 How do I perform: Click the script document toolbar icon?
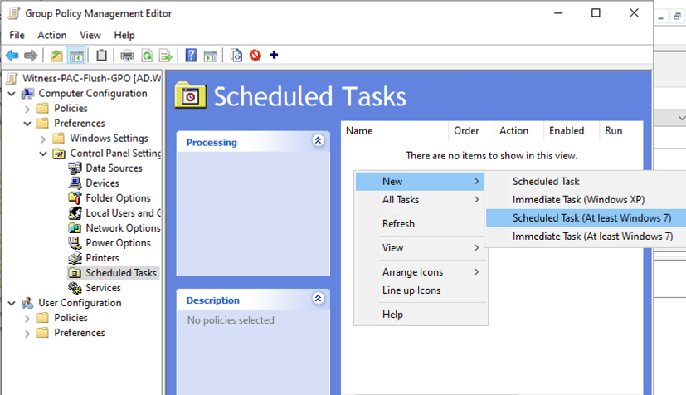point(236,56)
